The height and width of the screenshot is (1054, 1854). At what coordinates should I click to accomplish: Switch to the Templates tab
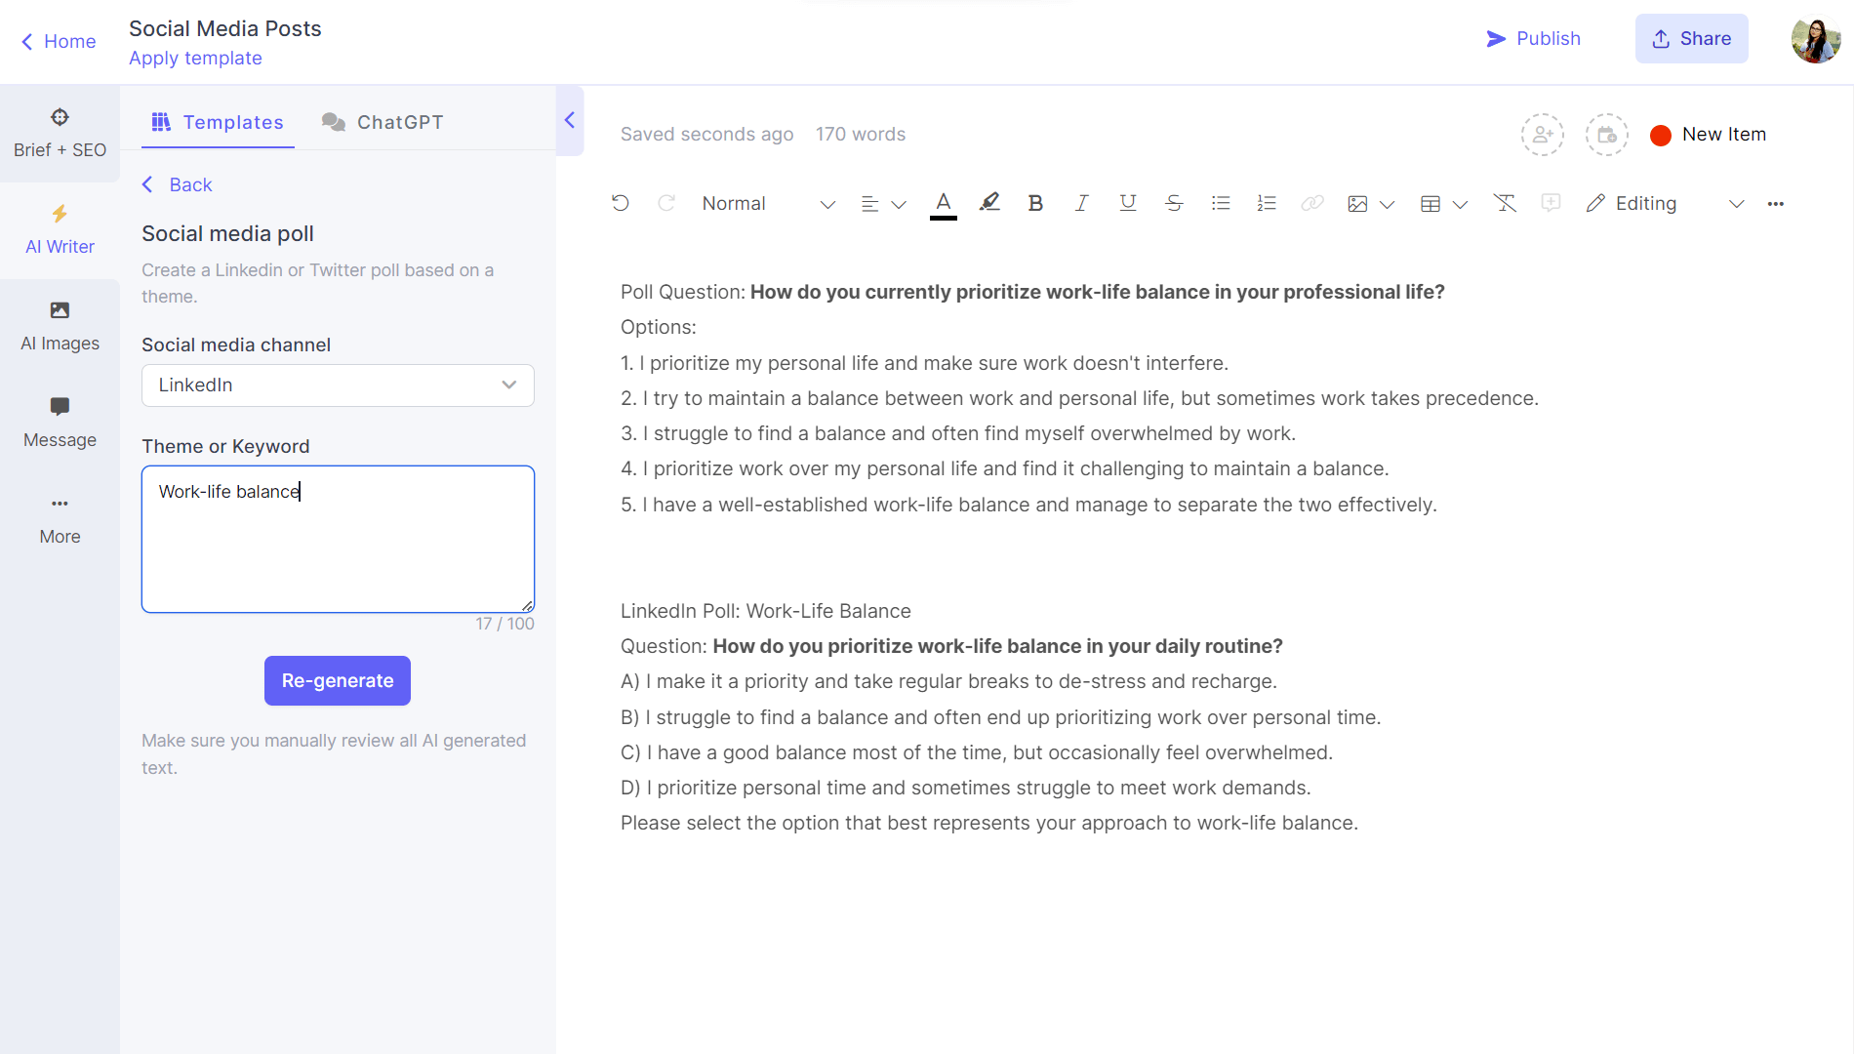click(x=218, y=122)
